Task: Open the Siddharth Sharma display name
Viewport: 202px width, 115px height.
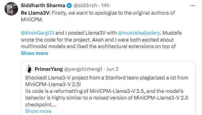Action: point(43,6)
